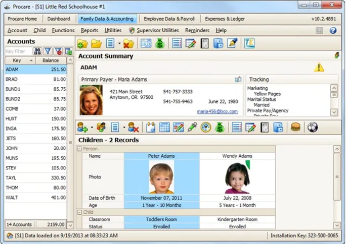
Task: Open the account information form icon
Action: click(x=146, y=43)
